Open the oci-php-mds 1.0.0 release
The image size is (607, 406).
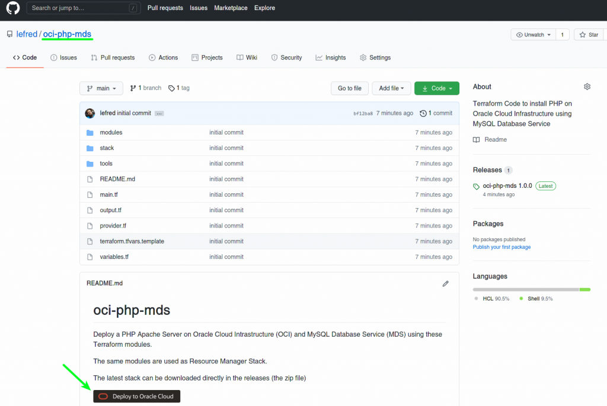[507, 186]
